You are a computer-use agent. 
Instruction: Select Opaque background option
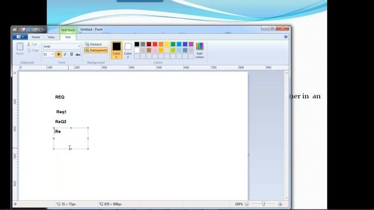93,44
